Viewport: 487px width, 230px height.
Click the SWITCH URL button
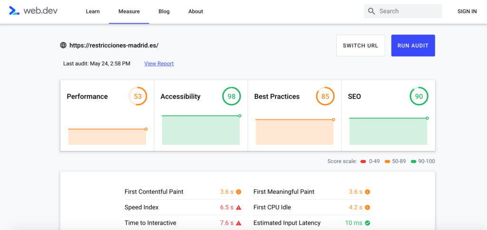360,46
